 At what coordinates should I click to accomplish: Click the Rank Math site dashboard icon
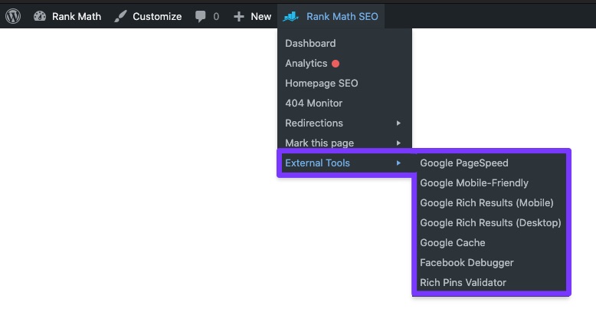point(40,16)
